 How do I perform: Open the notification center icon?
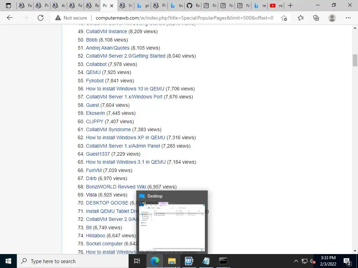point(347,261)
